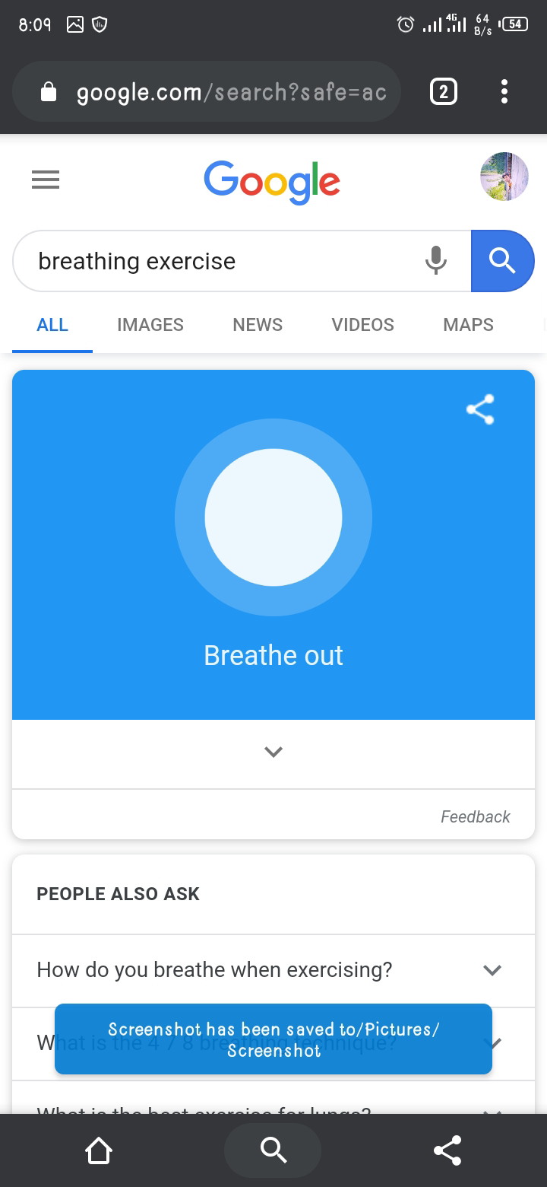Open the Maps tab
This screenshot has height=1187, width=547.
point(468,325)
